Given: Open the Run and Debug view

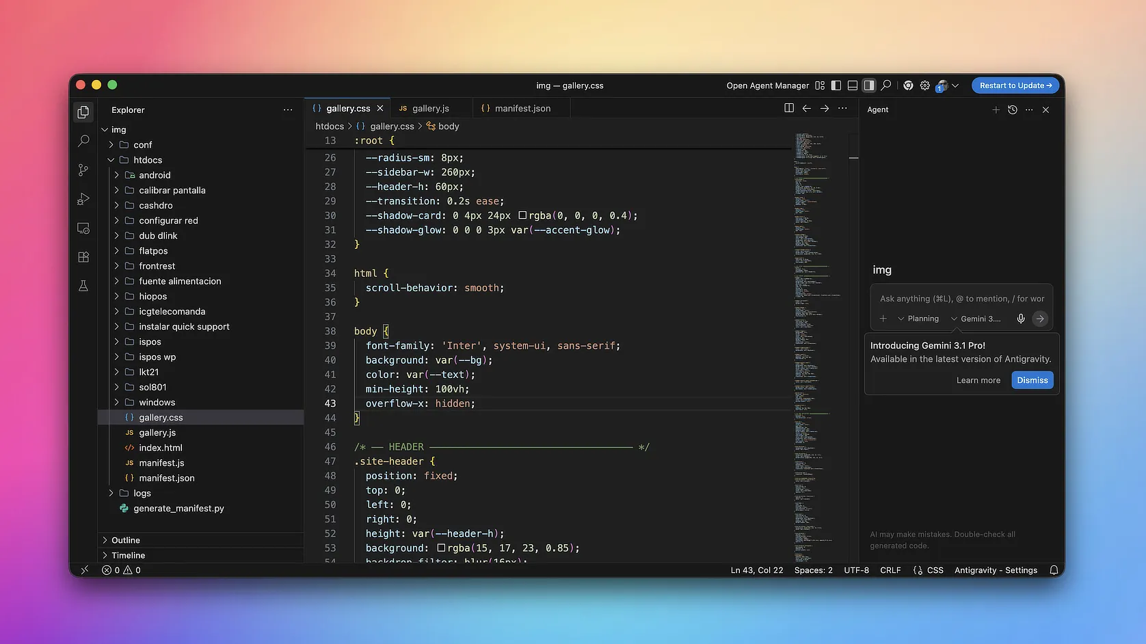Looking at the screenshot, I should point(83,199).
